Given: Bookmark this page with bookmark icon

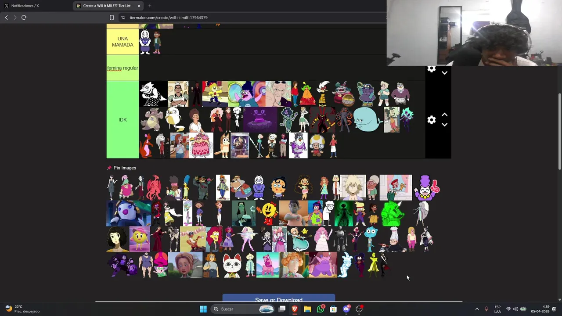Looking at the screenshot, I should 112,18.
